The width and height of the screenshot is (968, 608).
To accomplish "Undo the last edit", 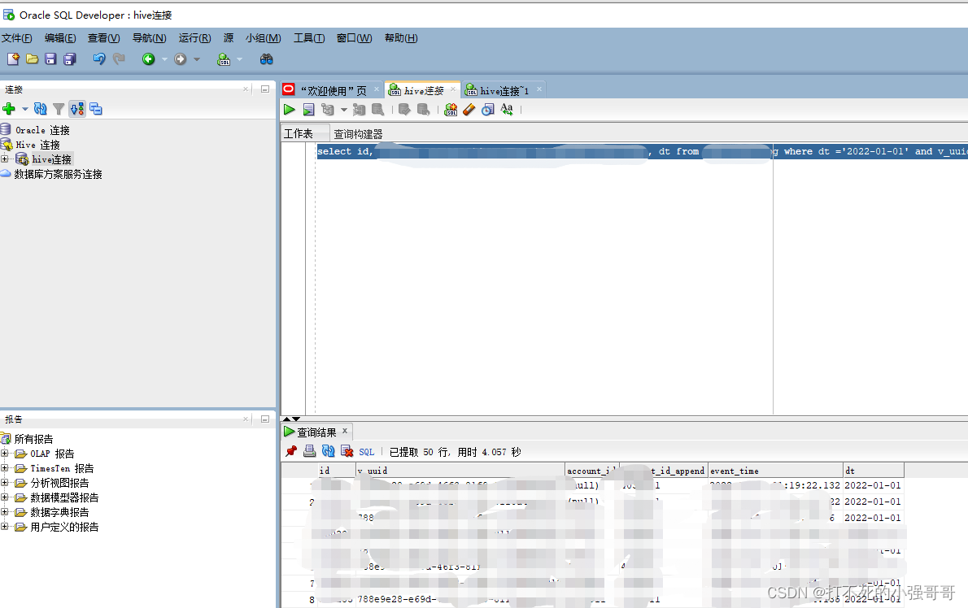I will [98, 59].
